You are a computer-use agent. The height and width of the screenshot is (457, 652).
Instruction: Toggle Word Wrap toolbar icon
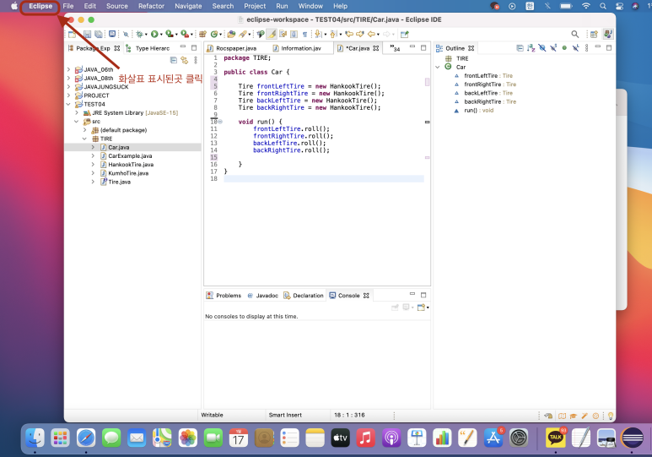[283, 34]
